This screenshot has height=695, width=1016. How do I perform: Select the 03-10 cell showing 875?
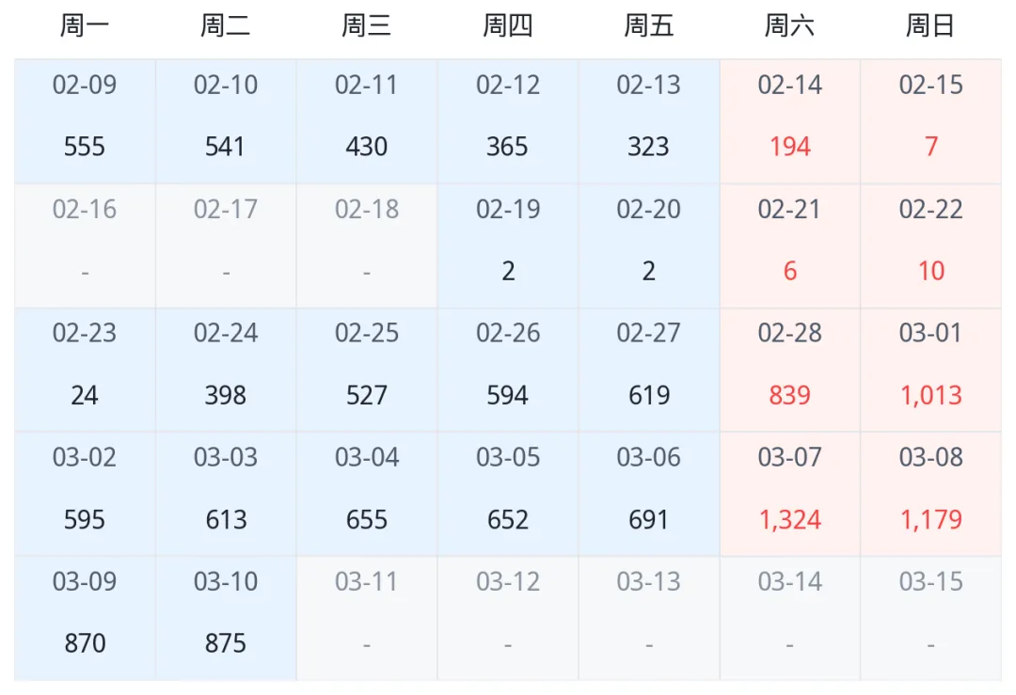click(226, 619)
